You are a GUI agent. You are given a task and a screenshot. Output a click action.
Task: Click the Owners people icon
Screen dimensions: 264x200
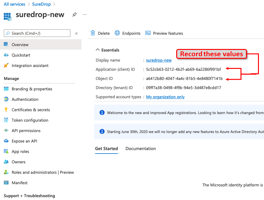pyautogui.click(x=6, y=162)
